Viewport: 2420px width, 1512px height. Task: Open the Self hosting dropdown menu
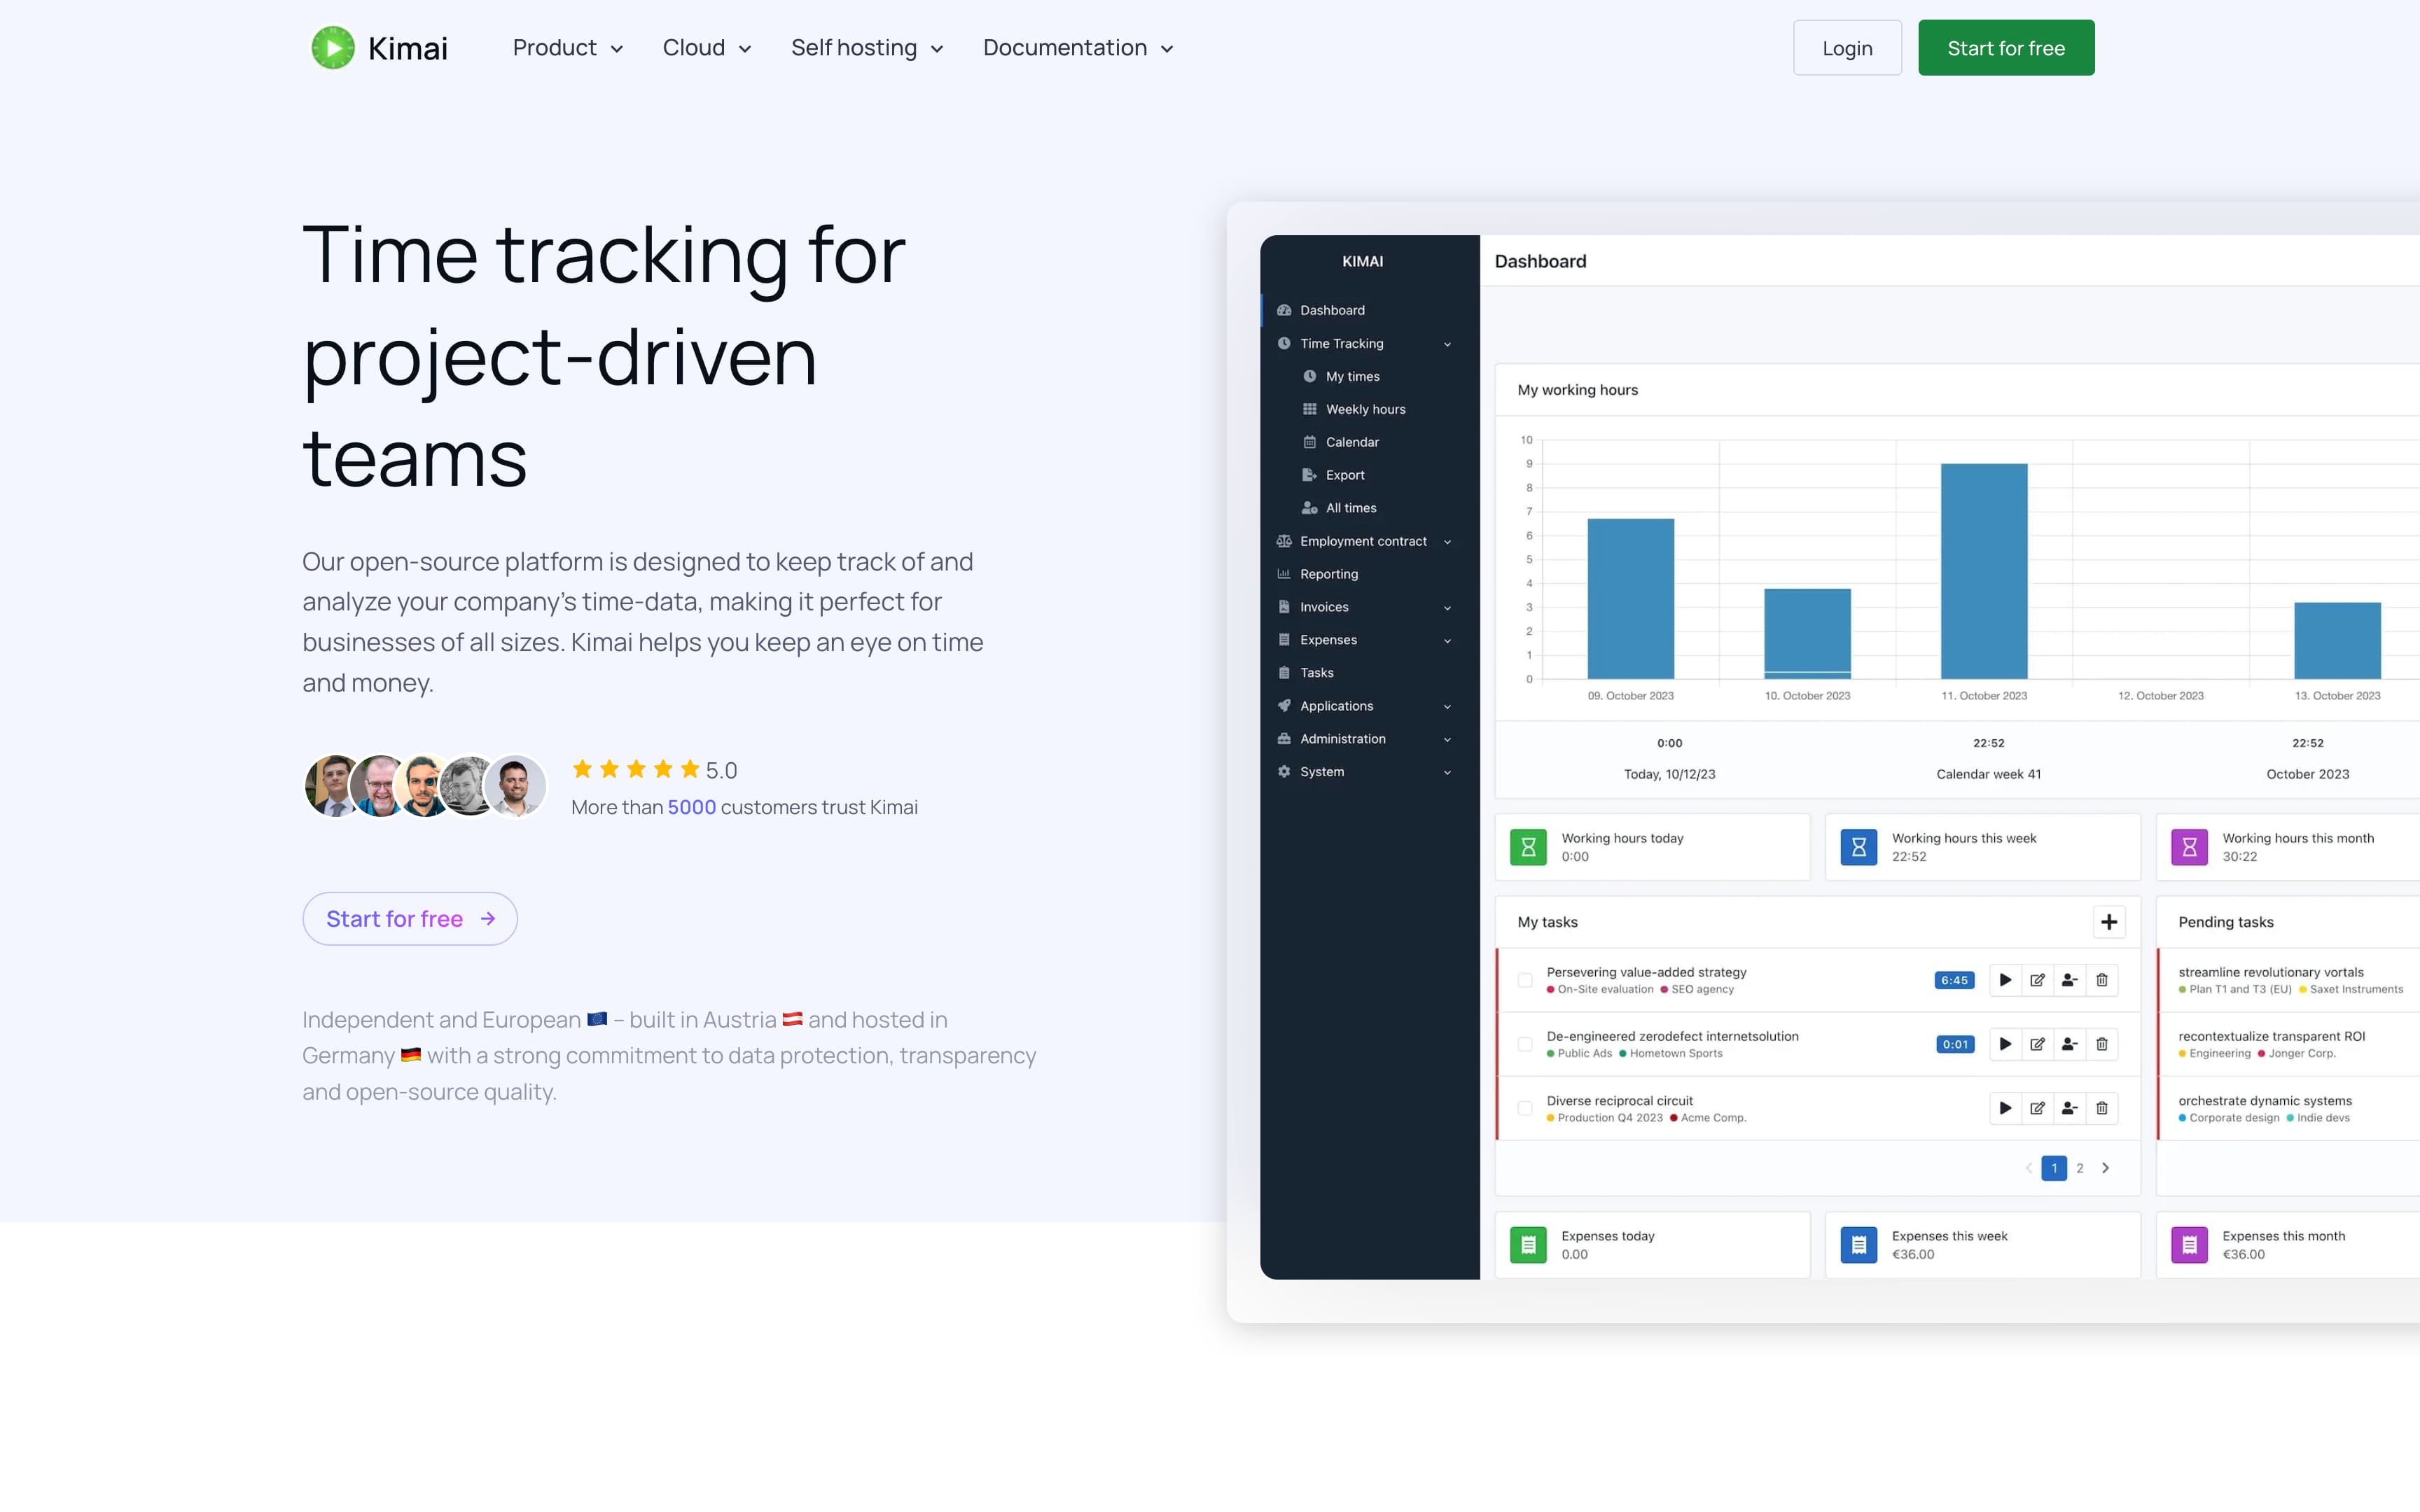pyautogui.click(x=866, y=48)
